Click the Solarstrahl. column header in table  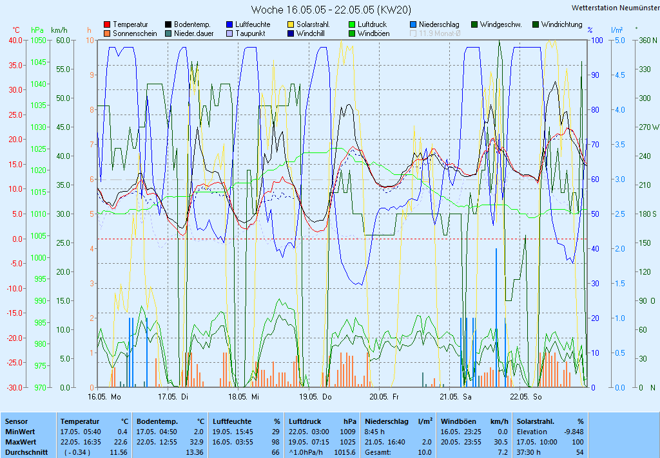point(536,421)
